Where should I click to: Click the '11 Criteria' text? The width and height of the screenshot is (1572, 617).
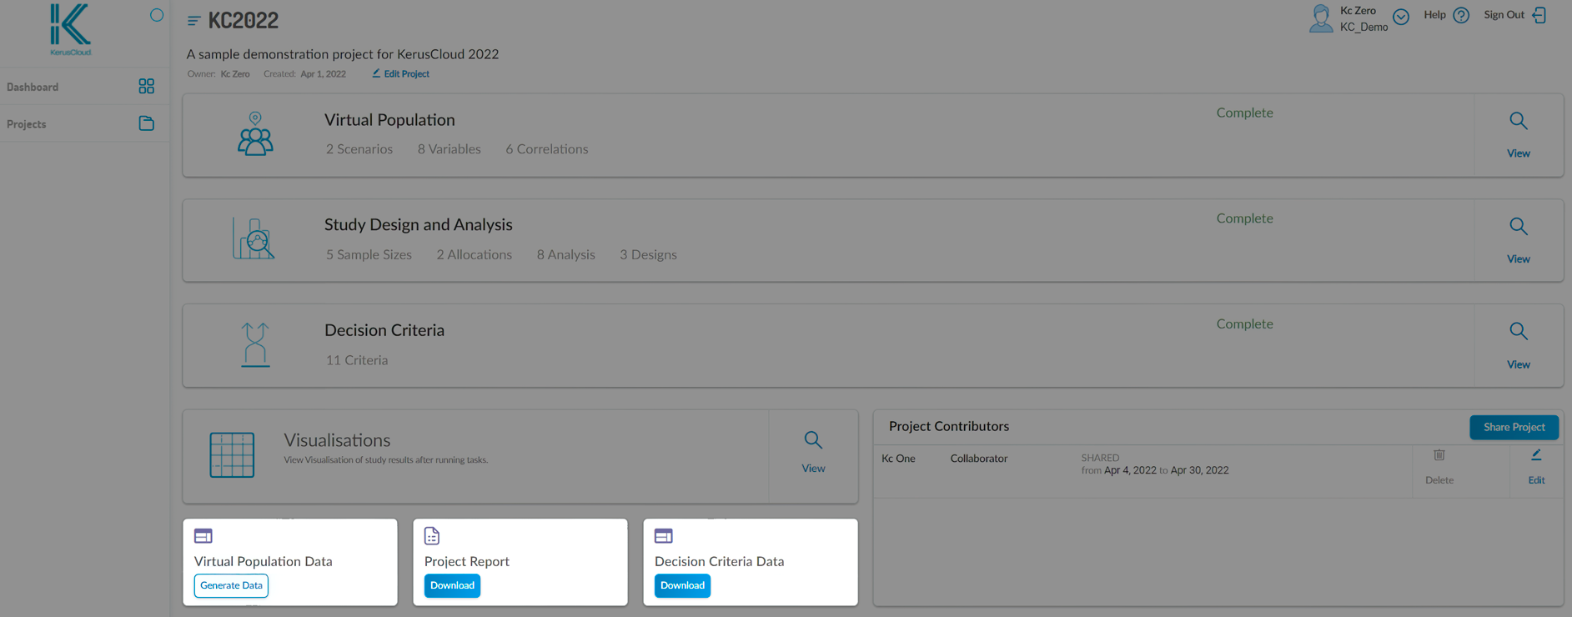click(x=357, y=361)
